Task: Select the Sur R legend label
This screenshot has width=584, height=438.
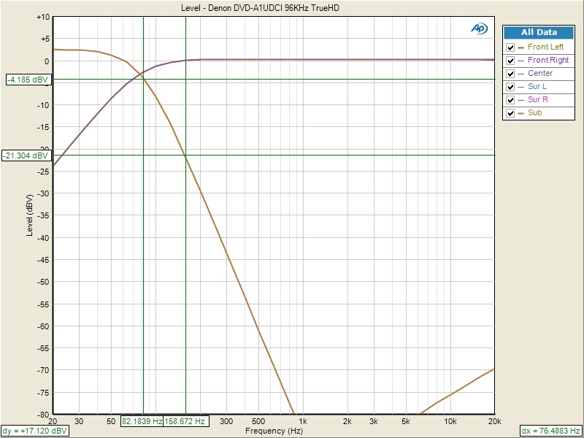Action: [538, 100]
